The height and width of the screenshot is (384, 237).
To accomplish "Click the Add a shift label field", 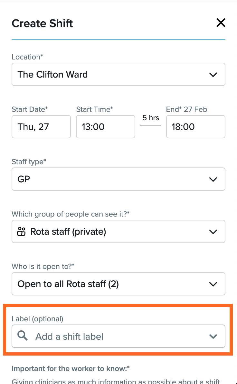I will coord(118,336).
